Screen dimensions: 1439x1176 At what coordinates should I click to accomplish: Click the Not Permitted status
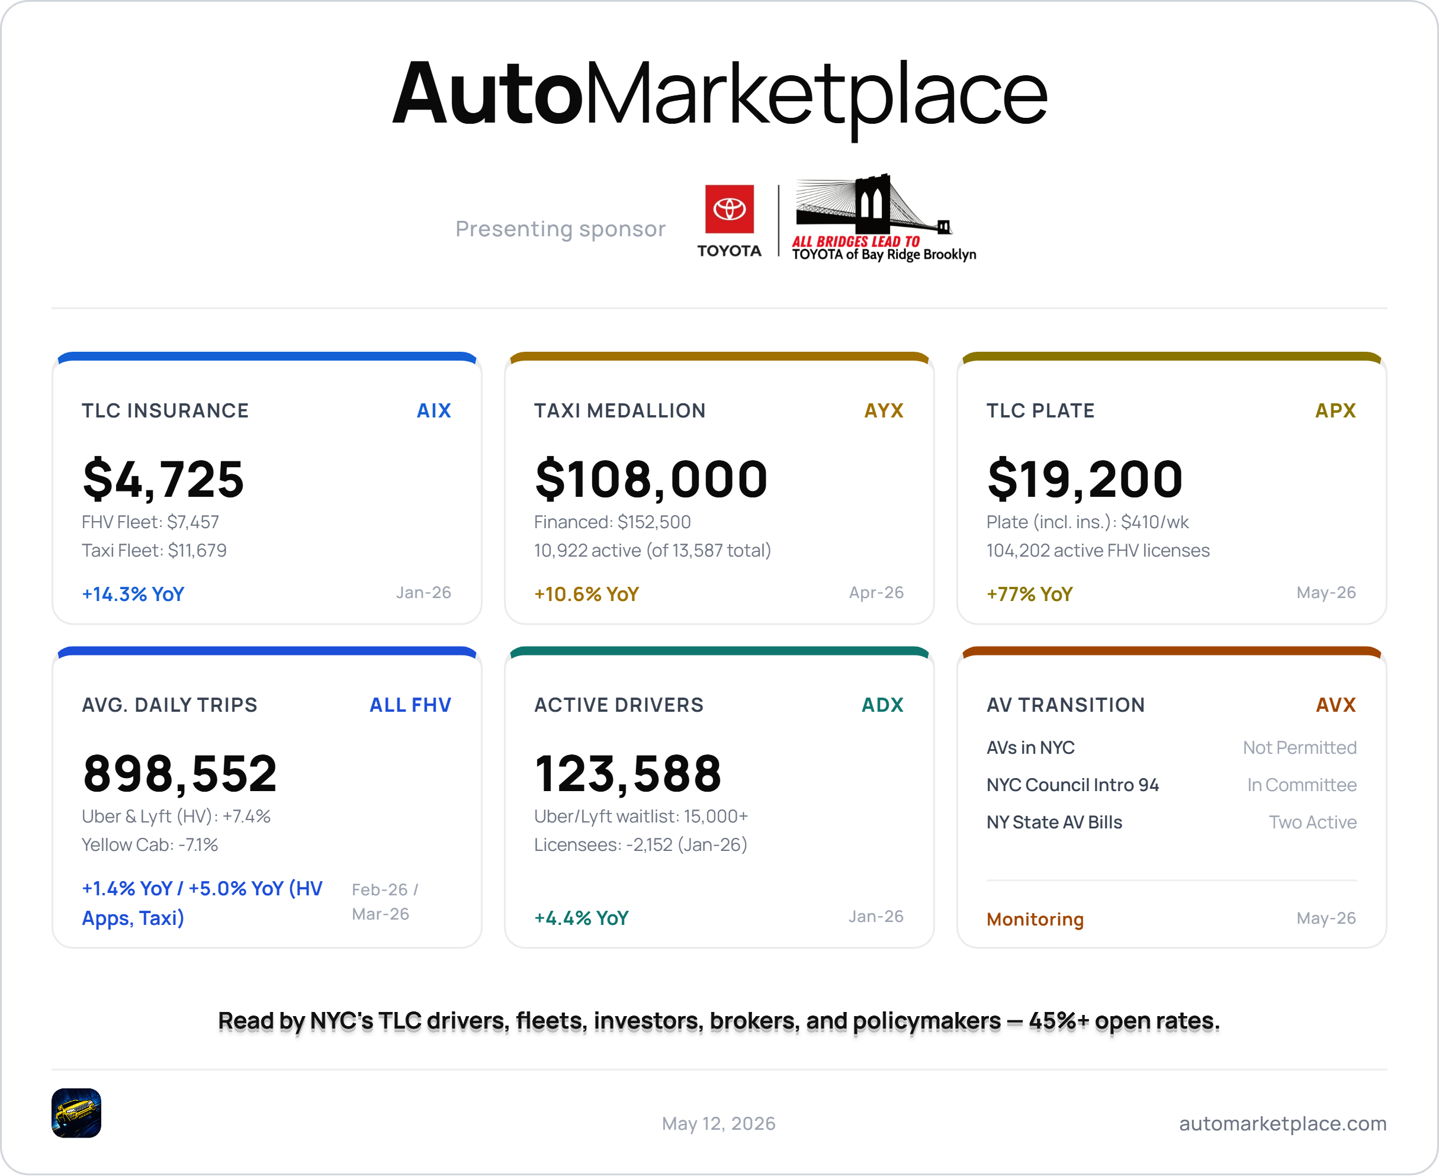[x=1299, y=747]
